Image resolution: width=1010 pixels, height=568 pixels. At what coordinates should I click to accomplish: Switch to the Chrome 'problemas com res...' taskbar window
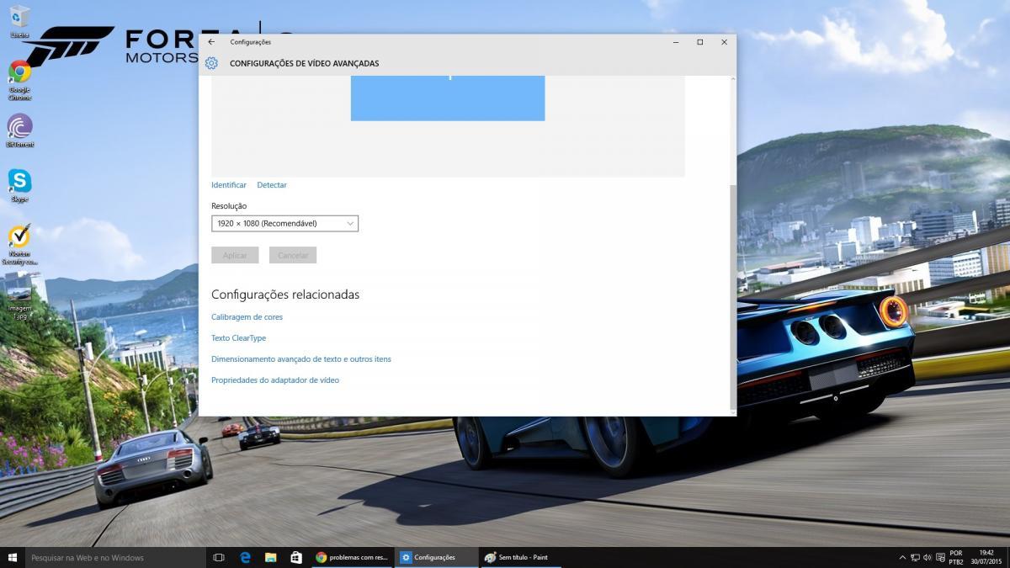[352, 557]
